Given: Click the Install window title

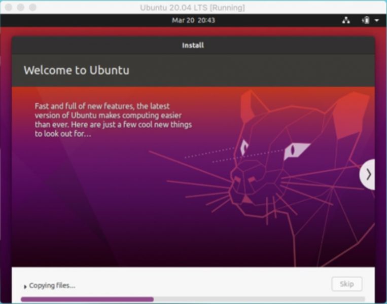Looking at the screenshot, I should point(193,46).
